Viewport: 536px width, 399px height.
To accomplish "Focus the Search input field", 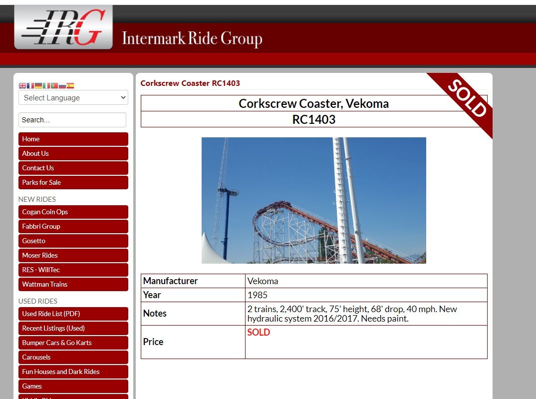I will 72,120.
